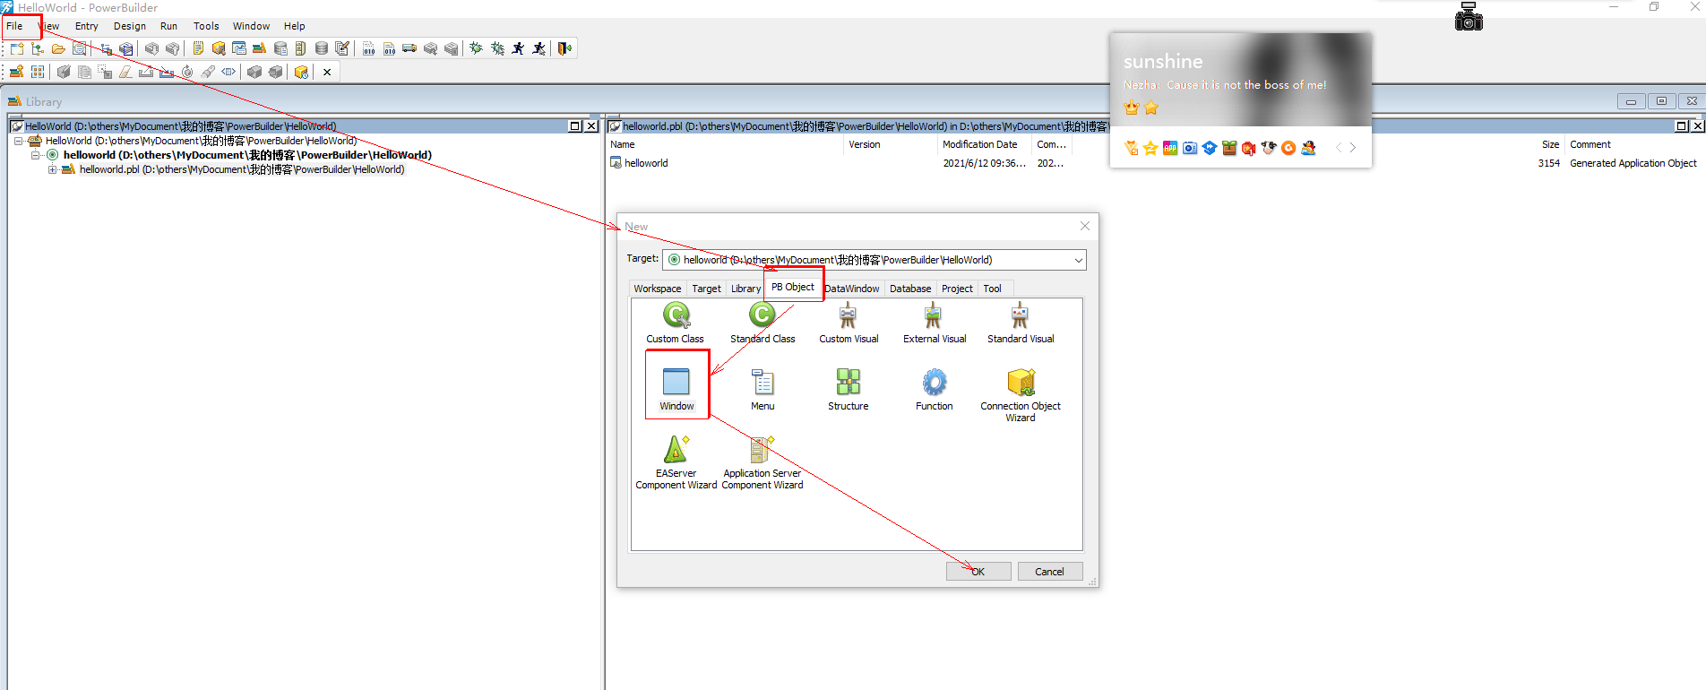Open the Target dropdown in New dialog
The height and width of the screenshot is (690, 1706).
coord(1078,260)
